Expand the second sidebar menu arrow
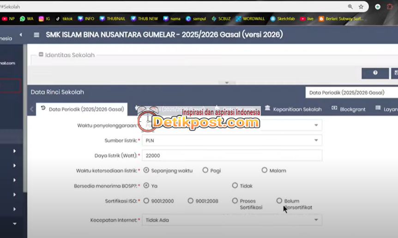398x238 pixels. pos(14,166)
